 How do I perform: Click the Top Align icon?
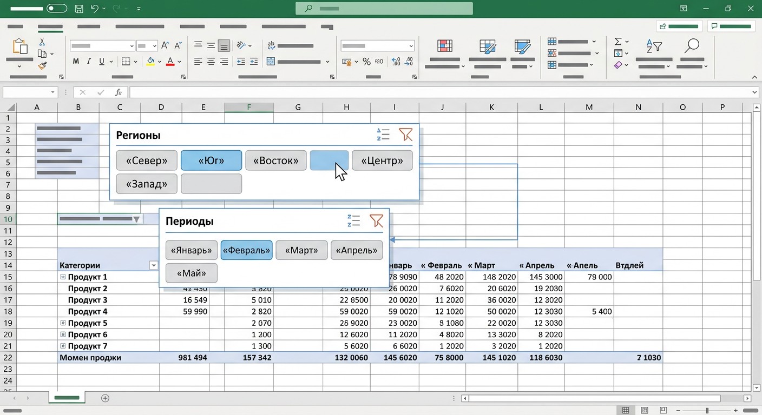point(198,45)
